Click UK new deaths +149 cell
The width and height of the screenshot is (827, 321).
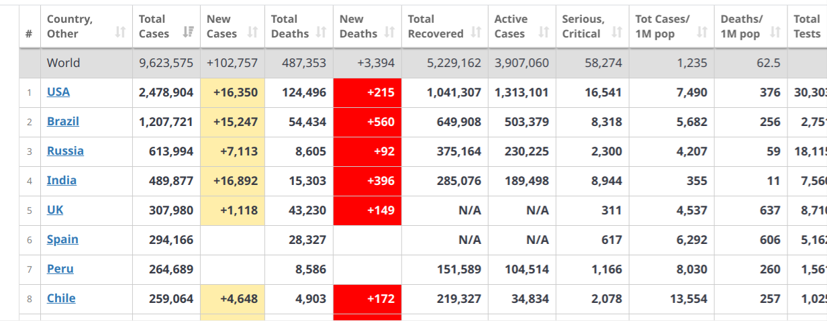point(367,210)
